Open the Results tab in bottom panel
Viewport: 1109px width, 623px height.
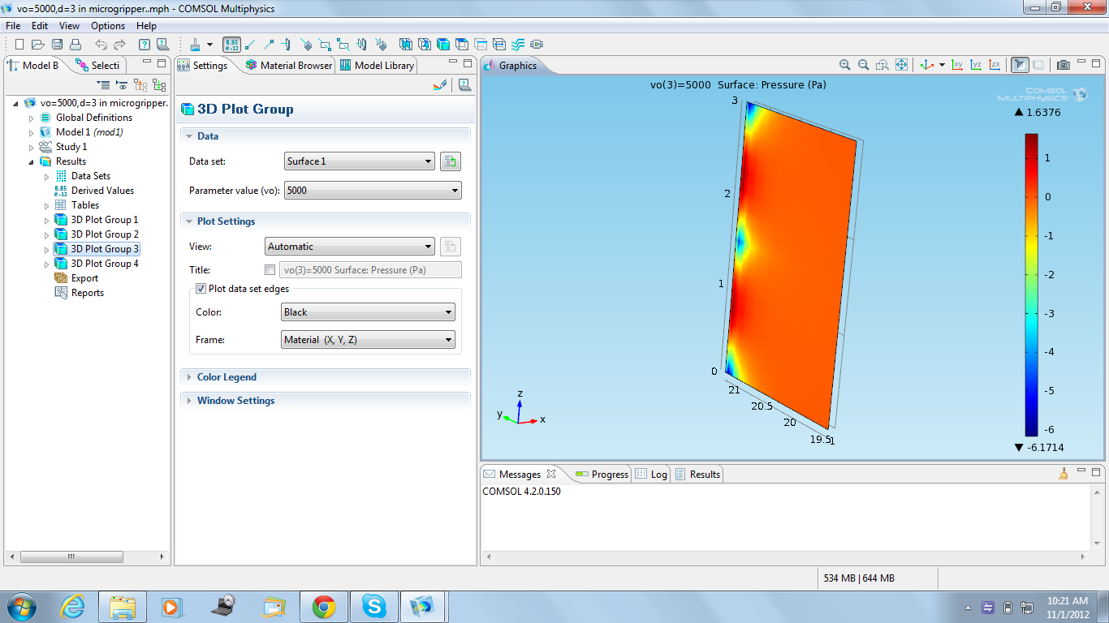pos(697,475)
